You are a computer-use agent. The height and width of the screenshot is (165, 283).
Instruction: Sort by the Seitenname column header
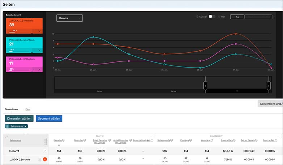15,140
